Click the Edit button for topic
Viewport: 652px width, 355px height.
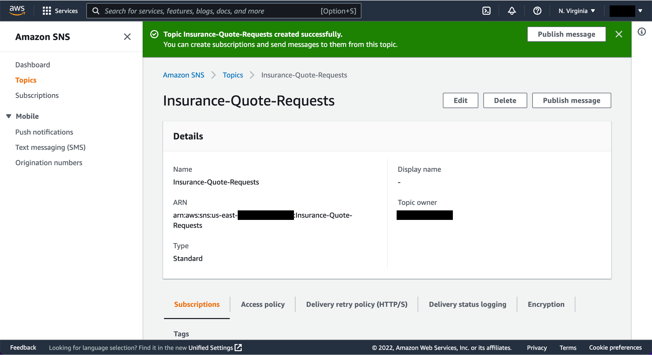[x=460, y=100]
